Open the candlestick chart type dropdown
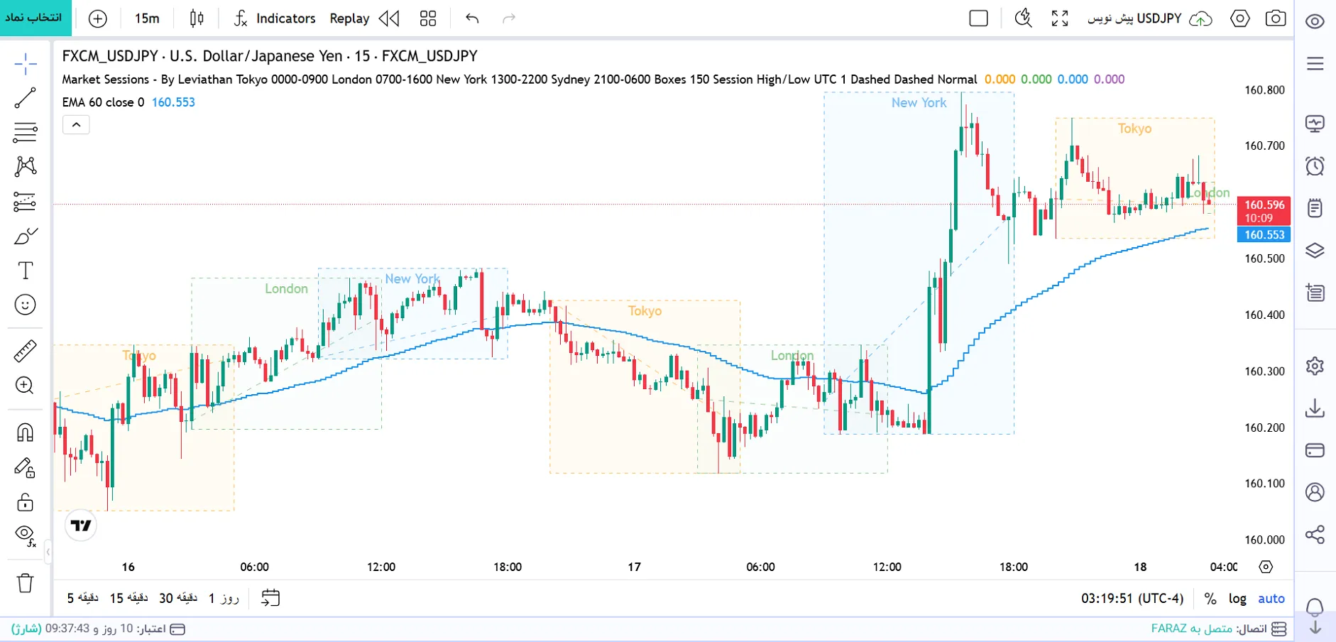The height and width of the screenshot is (642, 1336). point(197,18)
